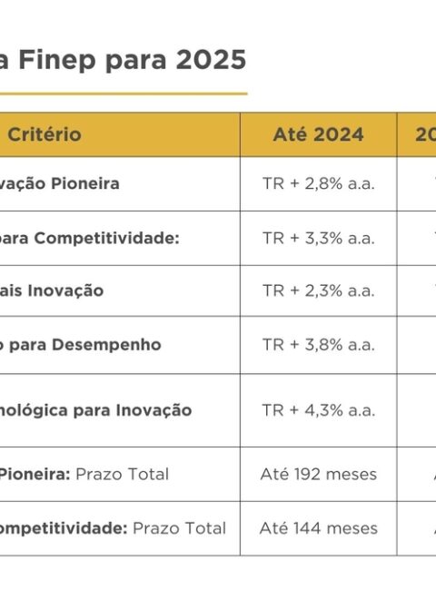Click the 'TR + 3,8% a.a.' cell
Image resolution: width=436 pixels, height=590 pixels.
[x=319, y=345]
